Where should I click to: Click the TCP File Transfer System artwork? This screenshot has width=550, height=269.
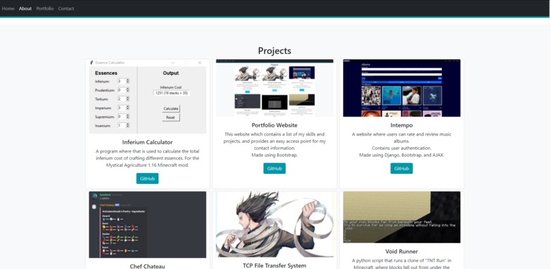point(274,224)
